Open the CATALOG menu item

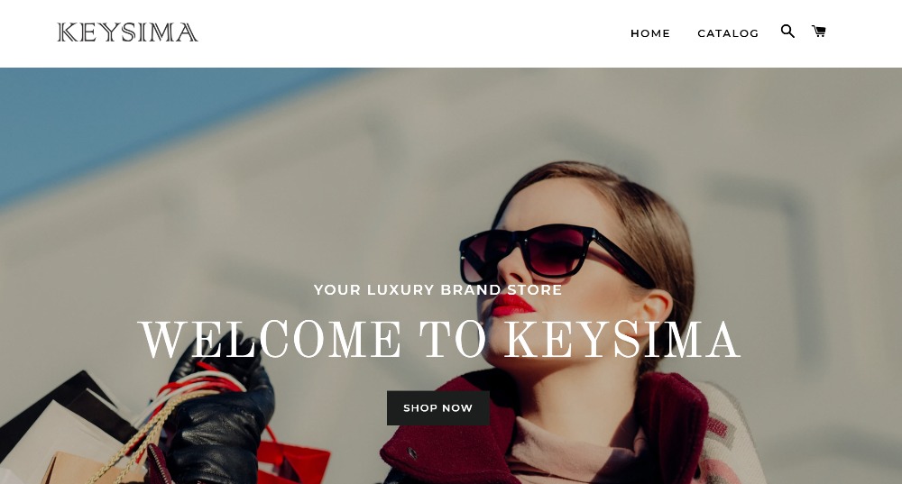coord(728,33)
